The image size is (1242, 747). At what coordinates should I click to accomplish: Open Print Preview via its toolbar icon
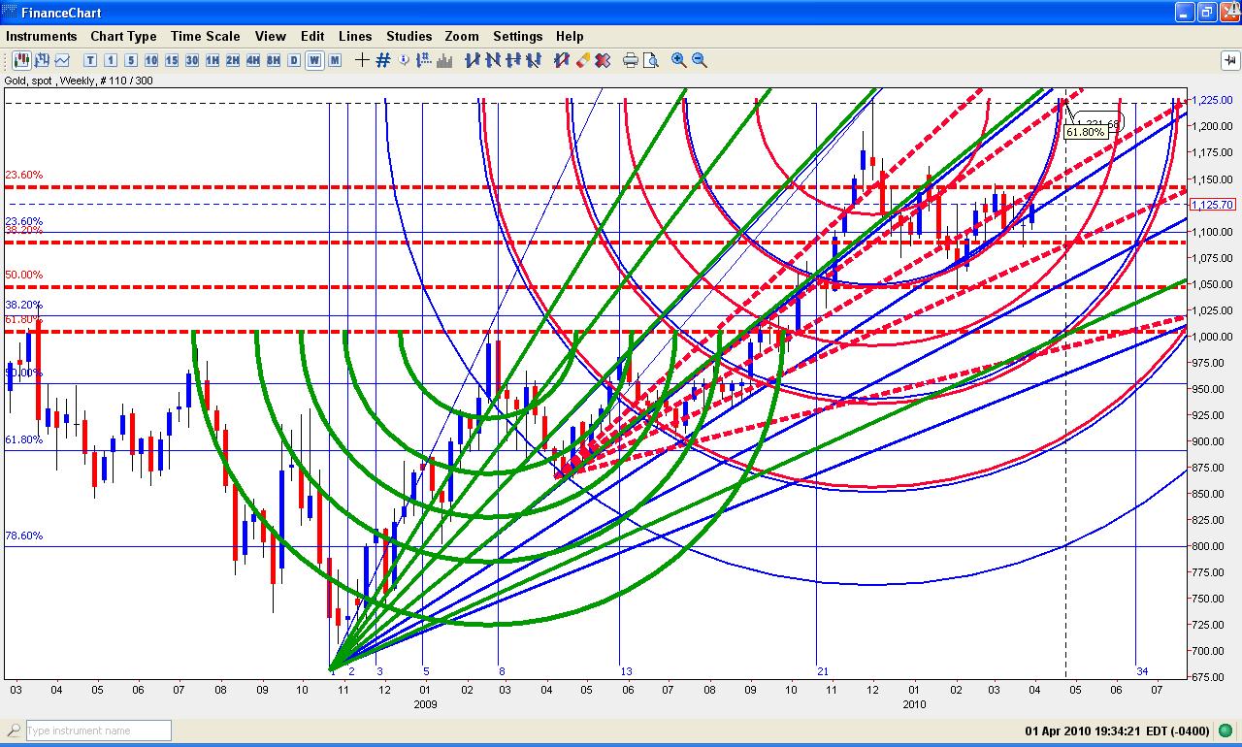click(x=652, y=60)
